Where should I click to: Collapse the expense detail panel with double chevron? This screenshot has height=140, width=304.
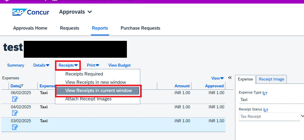[x=230, y=78]
